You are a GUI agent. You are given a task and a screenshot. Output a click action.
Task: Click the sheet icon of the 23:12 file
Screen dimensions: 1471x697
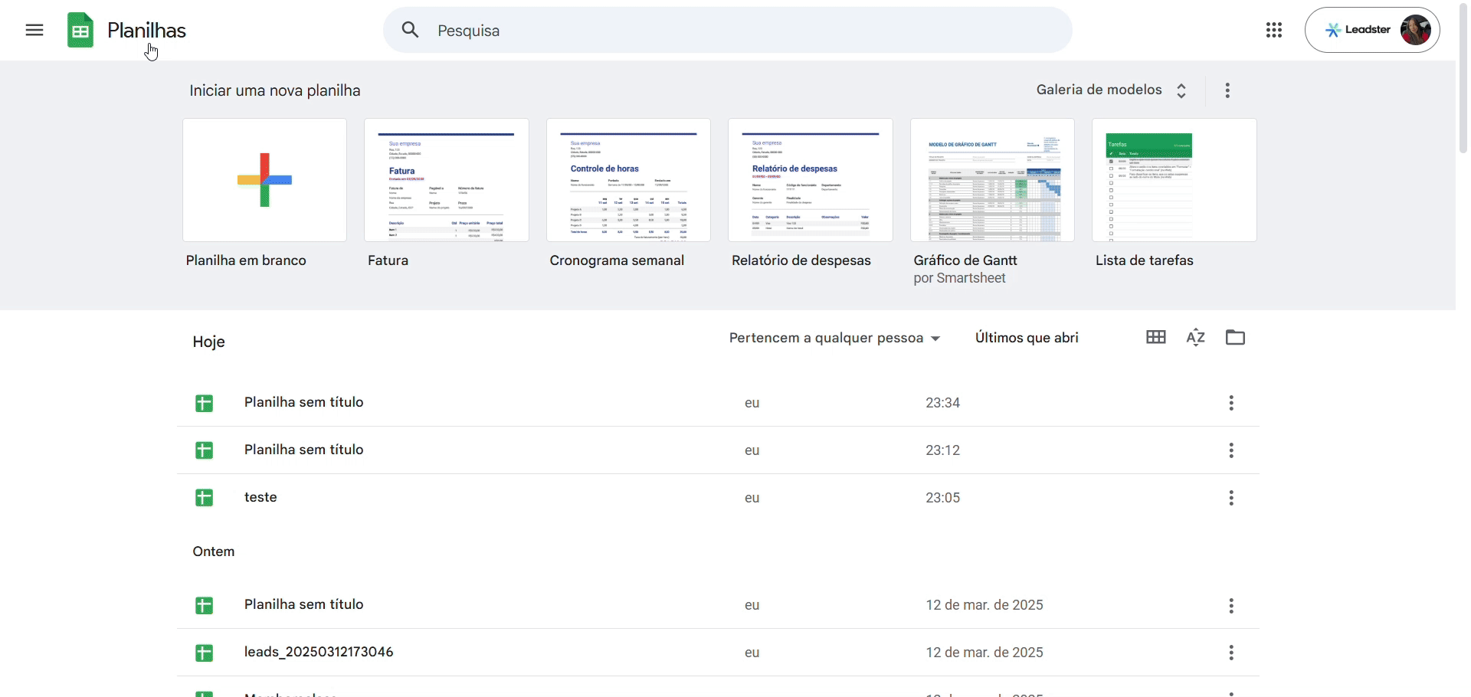(x=204, y=450)
